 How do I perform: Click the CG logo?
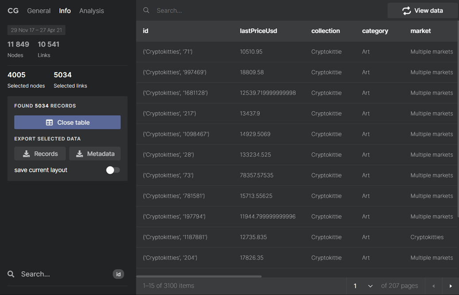pos(13,11)
